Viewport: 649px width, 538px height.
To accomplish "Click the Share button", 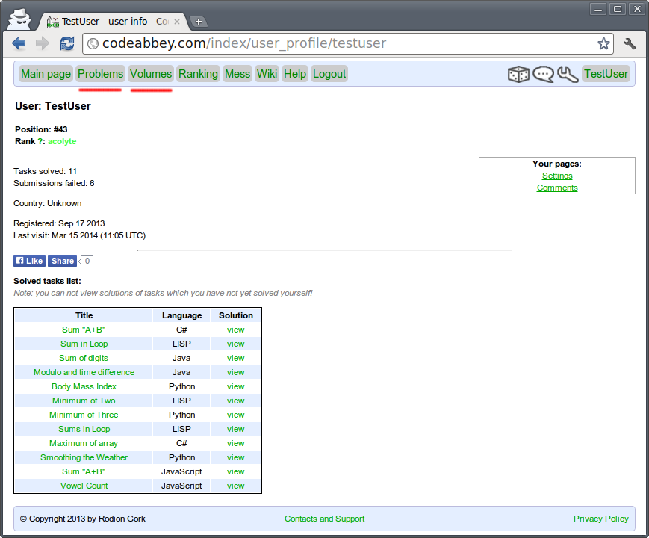I will tap(62, 260).
